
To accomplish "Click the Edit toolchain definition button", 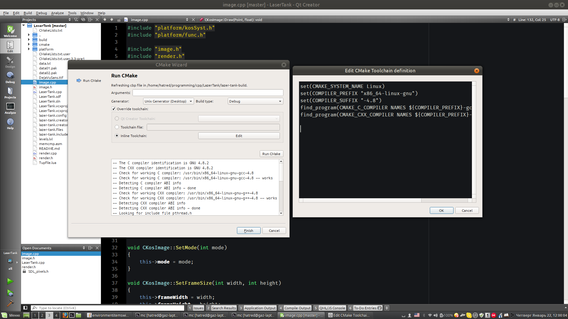I will point(238,136).
